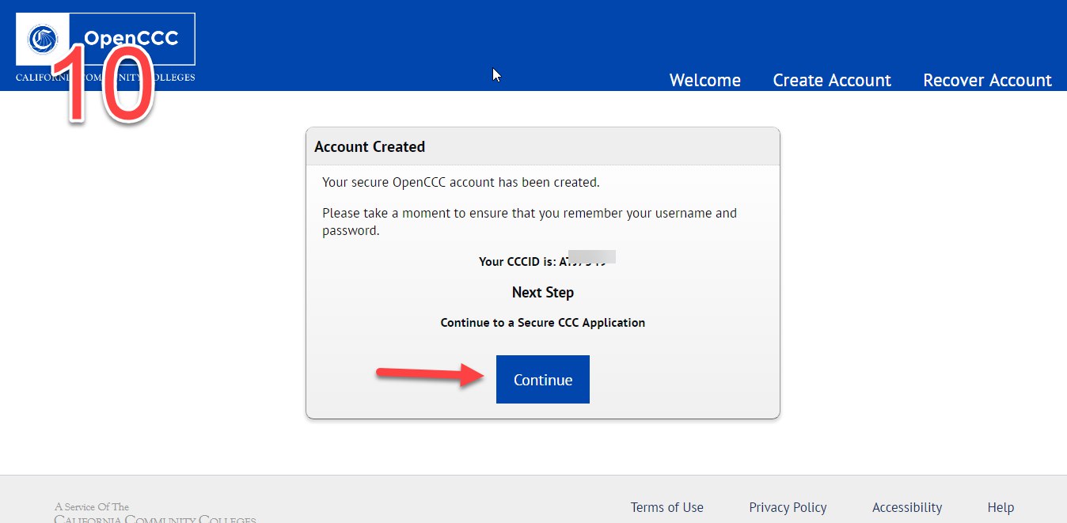This screenshot has width=1067, height=523.
Task: Open the Accessibility footer link
Action: 906,507
